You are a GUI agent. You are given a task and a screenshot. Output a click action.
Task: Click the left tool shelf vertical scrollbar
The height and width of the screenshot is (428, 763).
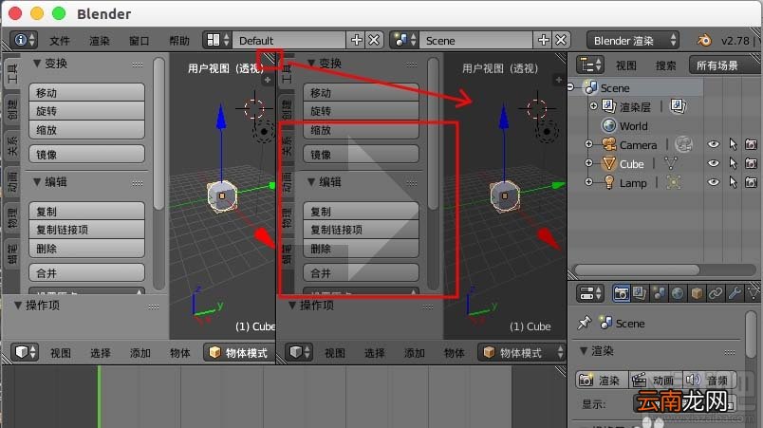pyautogui.click(x=158, y=134)
